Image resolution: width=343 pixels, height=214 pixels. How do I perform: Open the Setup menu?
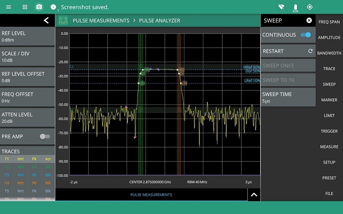[x=329, y=162]
